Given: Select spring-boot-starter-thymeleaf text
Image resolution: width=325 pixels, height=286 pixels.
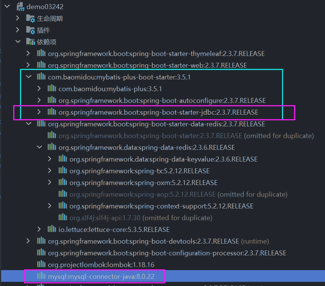Looking at the screenshot, I should 156,54.
